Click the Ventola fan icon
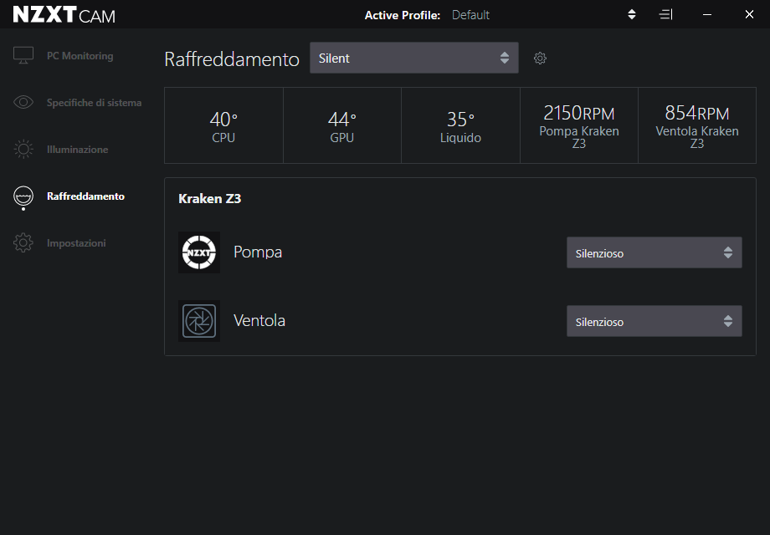Viewport: 770px width, 535px height. (199, 321)
